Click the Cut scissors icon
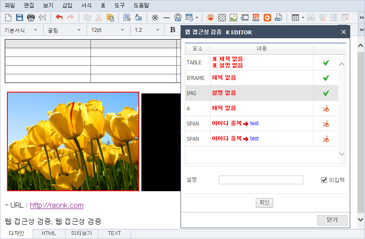Viewport: 365px width, 239px height. click(99, 17)
